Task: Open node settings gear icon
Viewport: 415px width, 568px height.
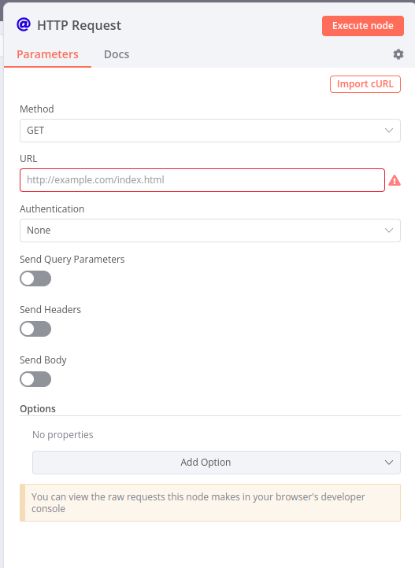Action: [x=398, y=54]
